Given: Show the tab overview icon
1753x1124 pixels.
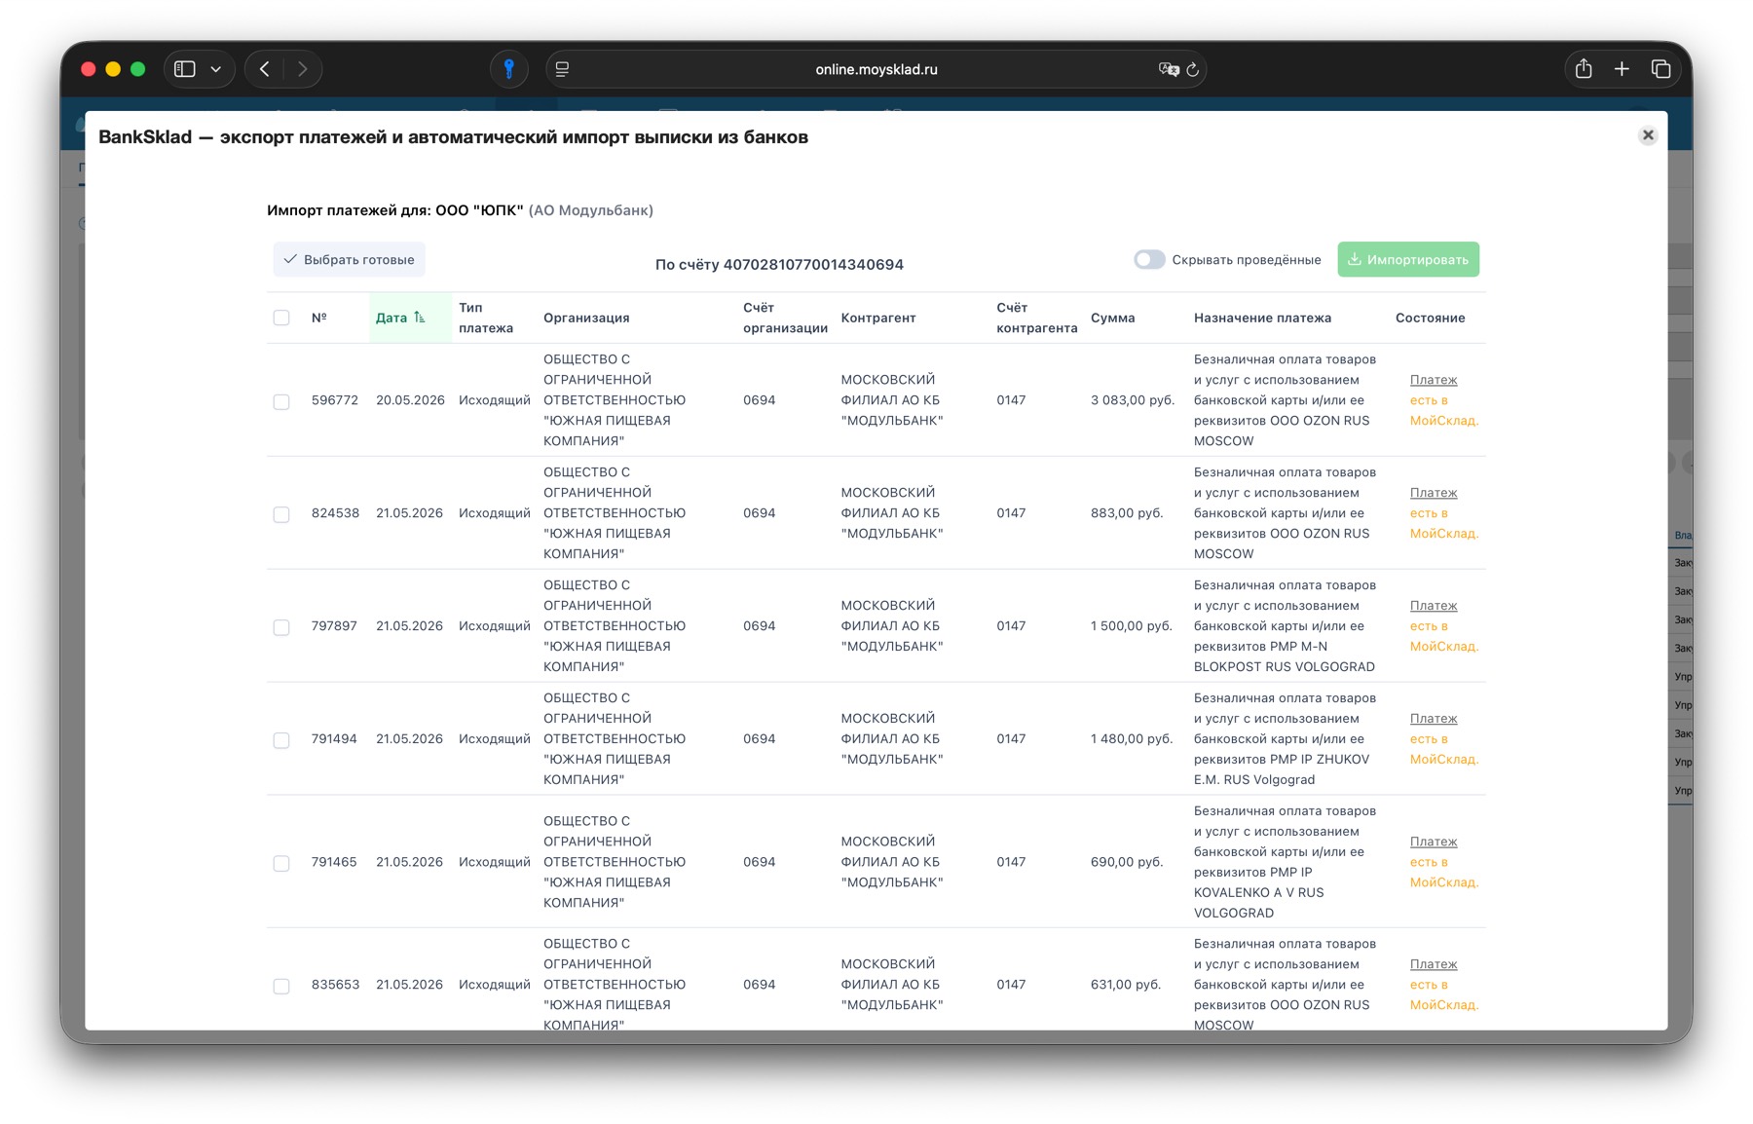Looking at the screenshot, I should (1660, 69).
